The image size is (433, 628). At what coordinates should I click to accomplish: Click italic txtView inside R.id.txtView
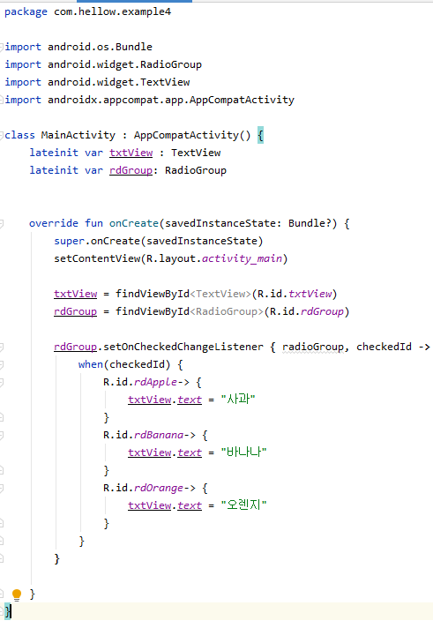click(x=310, y=294)
